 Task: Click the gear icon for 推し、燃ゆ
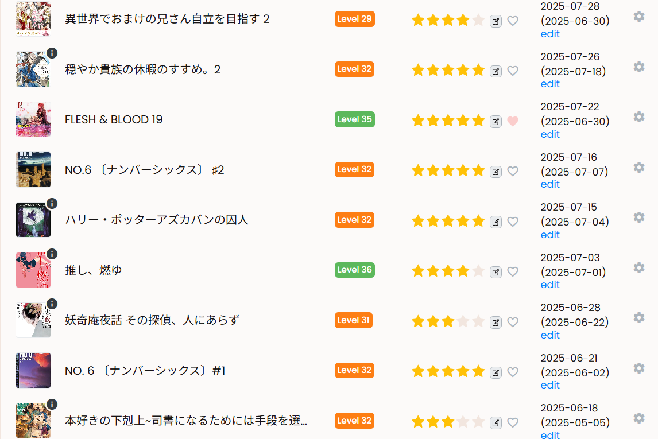click(638, 268)
